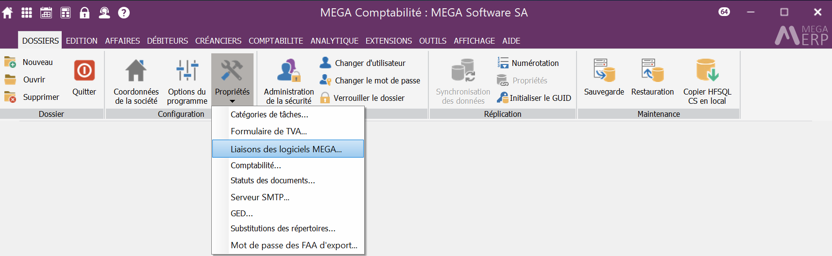Open the calendar icon in title bar
Image resolution: width=832 pixels, height=256 pixels.
click(46, 13)
